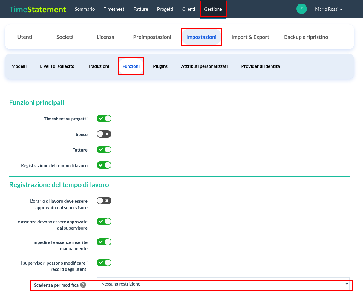The height and width of the screenshot is (296, 363).
Task: Navigate to Progetti
Action: point(165,9)
